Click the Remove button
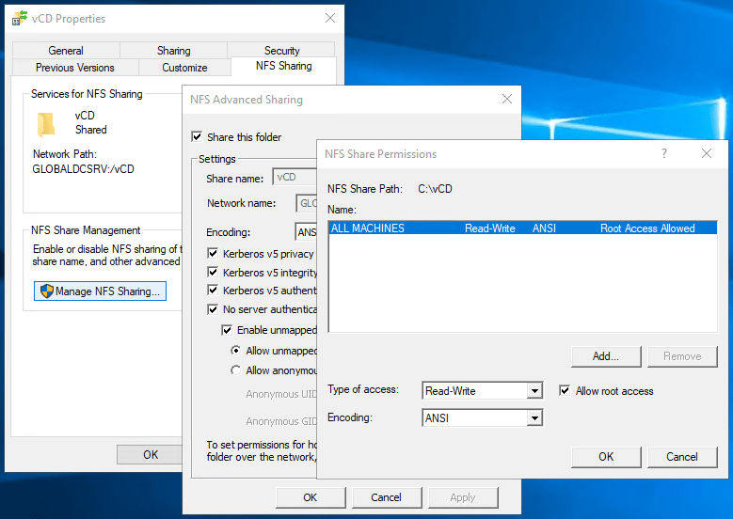 pyautogui.click(x=682, y=356)
